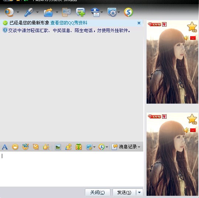Click the star 45 icon on lower avatar
The image size is (199, 198).
click(192, 119)
